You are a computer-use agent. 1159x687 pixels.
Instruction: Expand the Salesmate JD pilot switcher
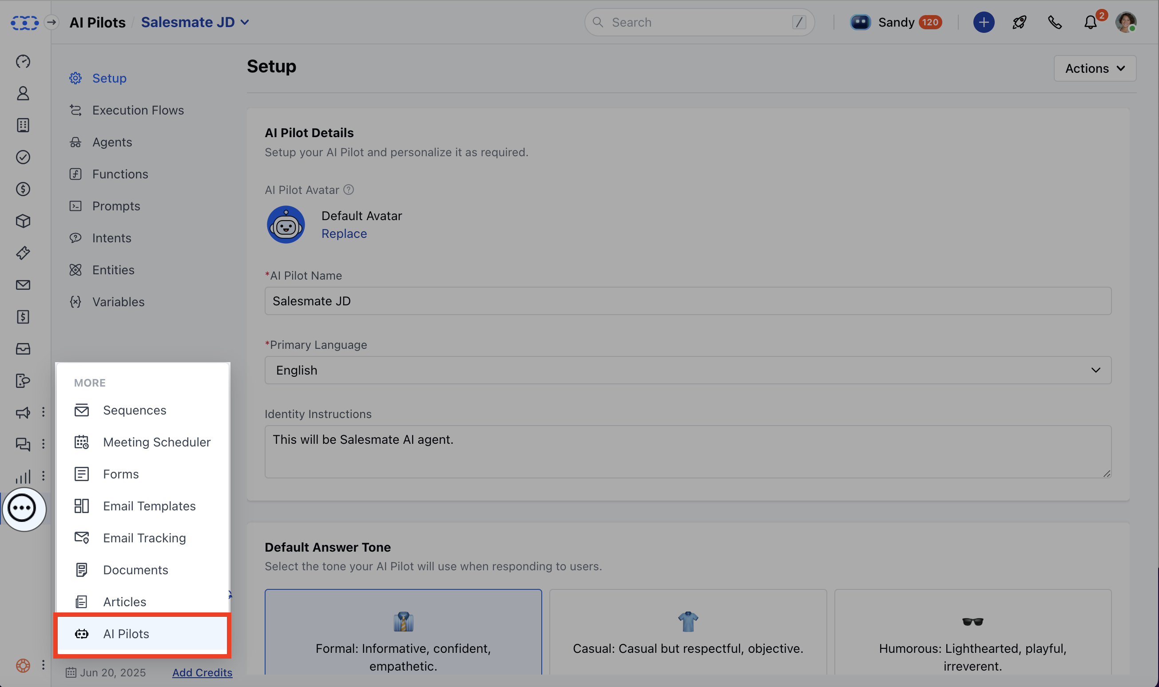(195, 22)
